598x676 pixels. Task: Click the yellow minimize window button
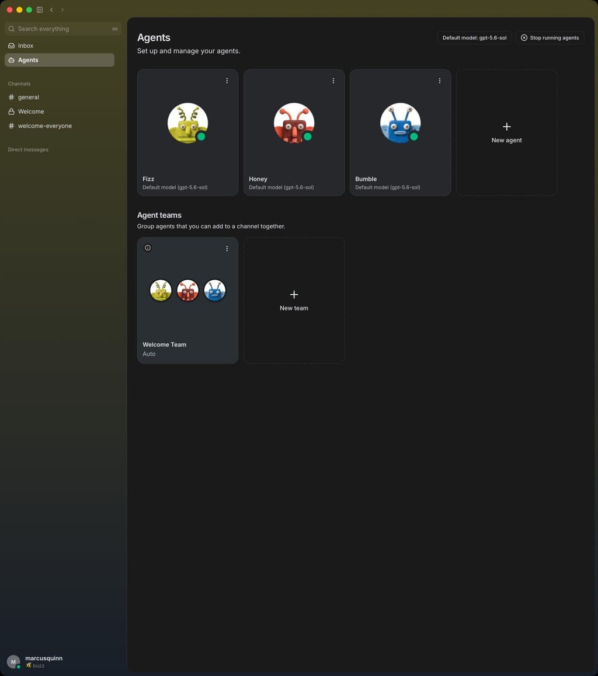point(19,9)
